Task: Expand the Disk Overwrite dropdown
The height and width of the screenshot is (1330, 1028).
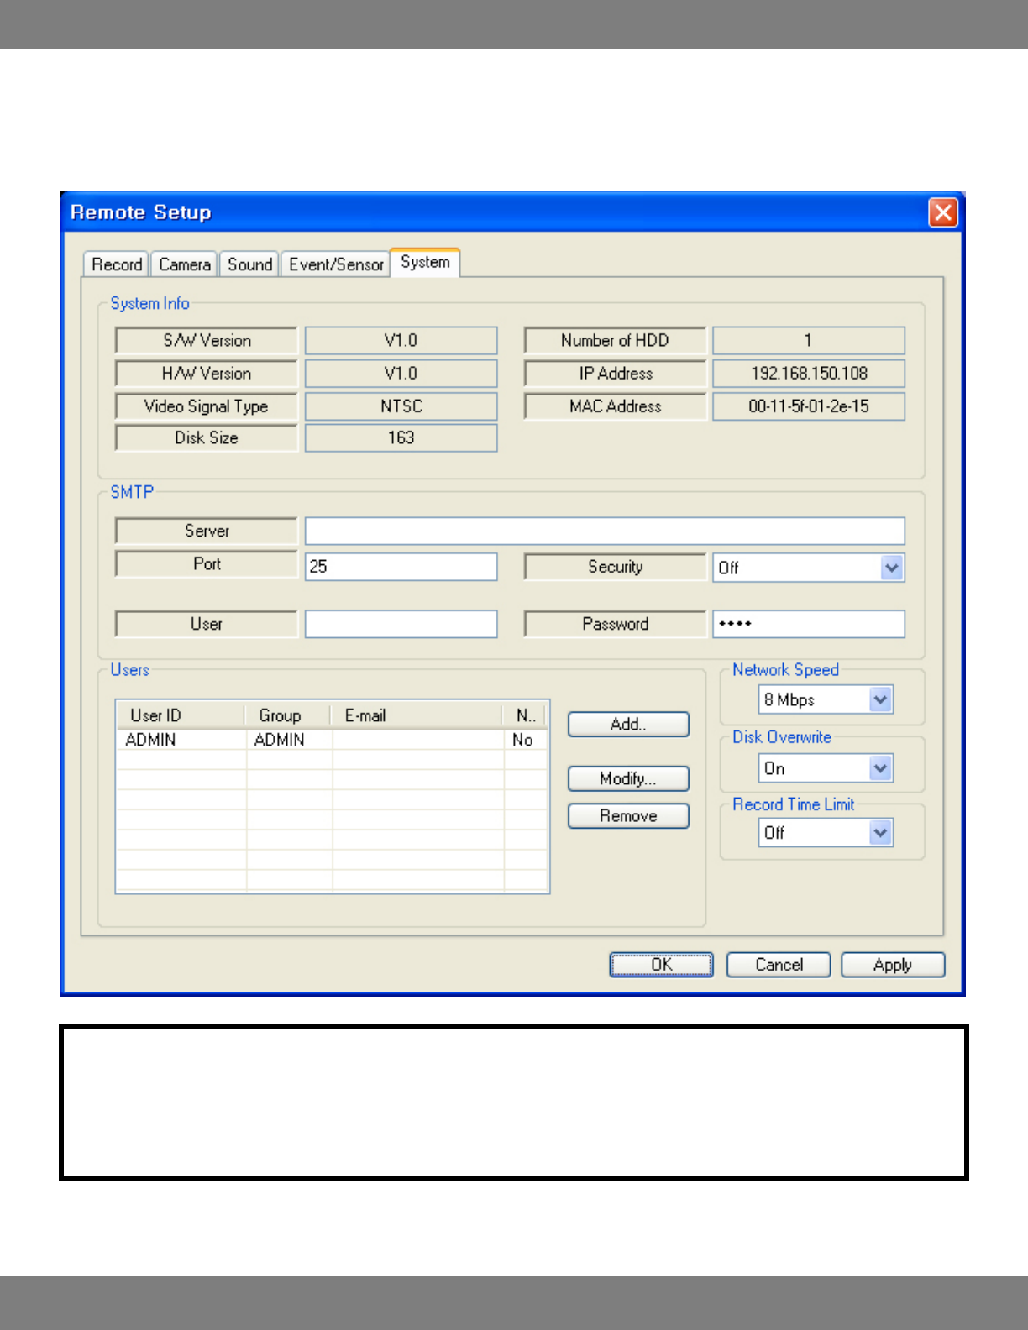Action: point(879,768)
